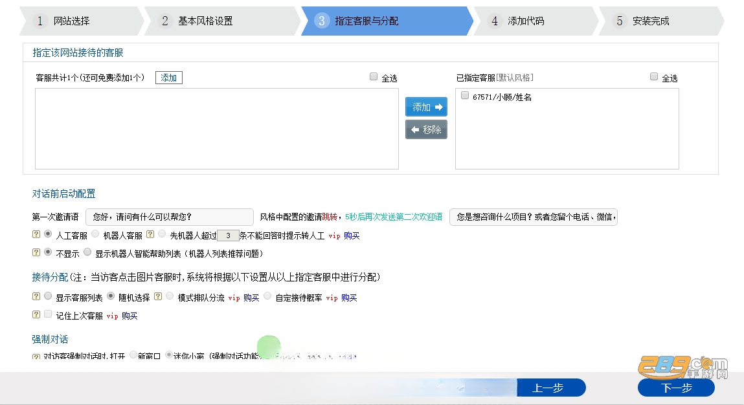744x405 pixels.
Task: Edit the second welcome message field
Action: (534, 217)
